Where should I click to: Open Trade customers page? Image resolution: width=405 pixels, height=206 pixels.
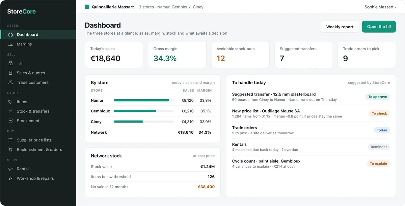coord(38,82)
